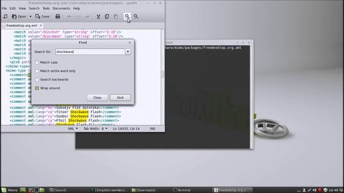The image size is (344, 193).
Task: Switch to freedesktop.org.xml taskbar entry
Action: tap(232, 190)
